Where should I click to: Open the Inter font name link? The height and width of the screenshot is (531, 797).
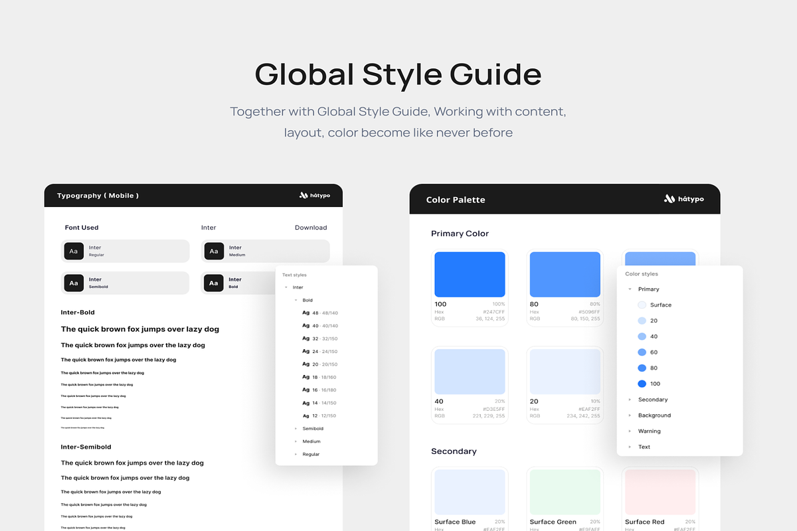click(209, 228)
